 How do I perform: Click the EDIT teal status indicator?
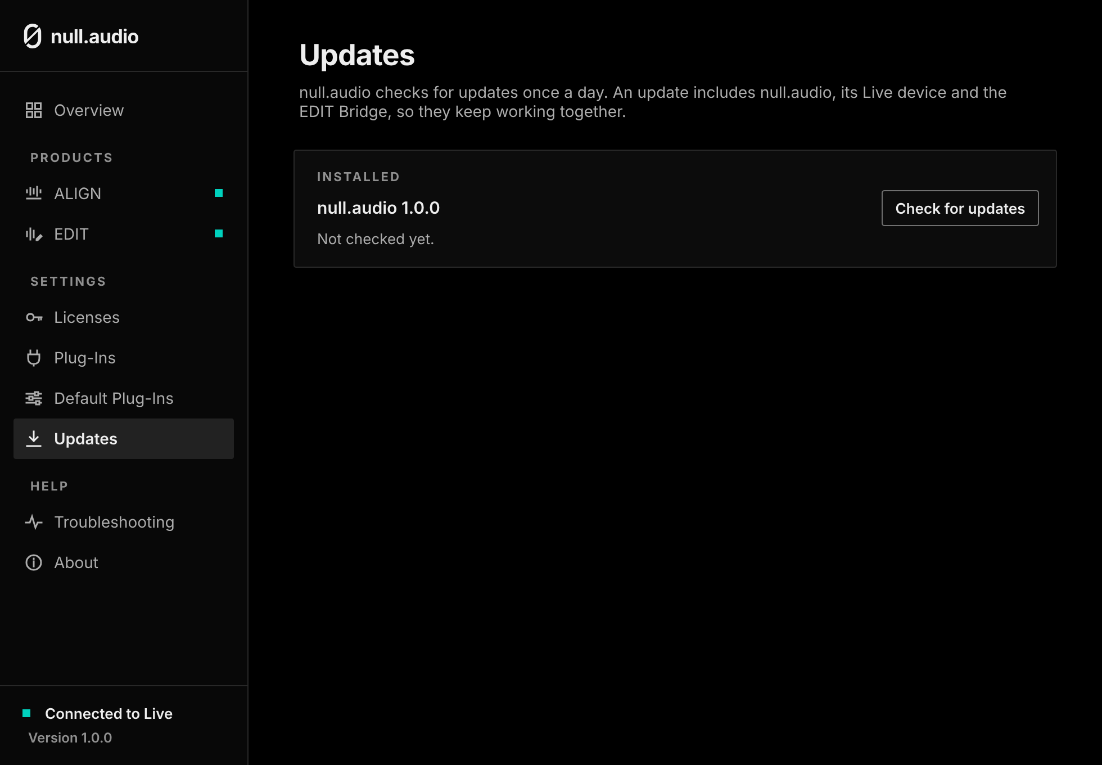coord(219,233)
